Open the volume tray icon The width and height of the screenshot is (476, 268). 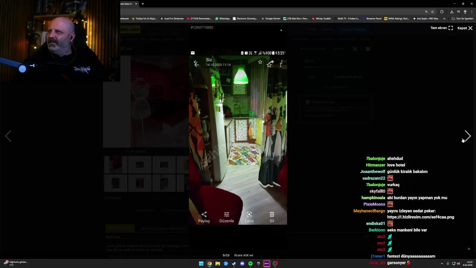[x=458, y=264]
